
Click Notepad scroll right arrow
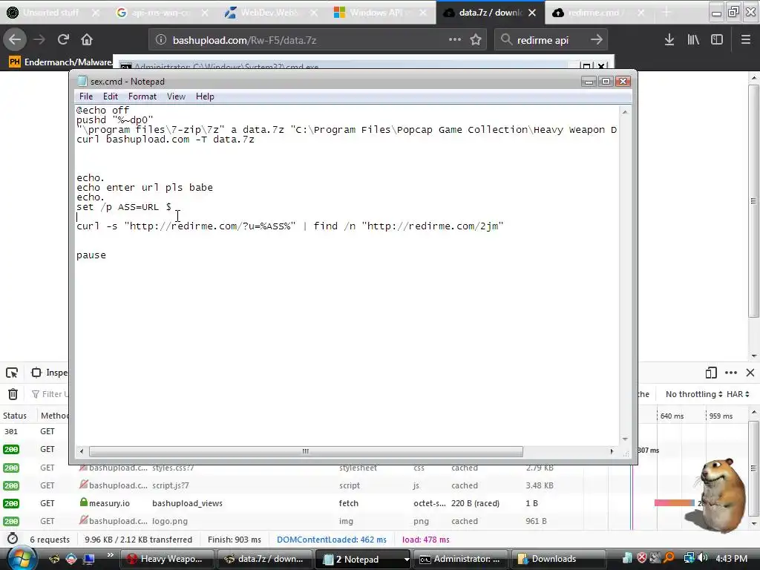pyautogui.click(x=612, y=451)
